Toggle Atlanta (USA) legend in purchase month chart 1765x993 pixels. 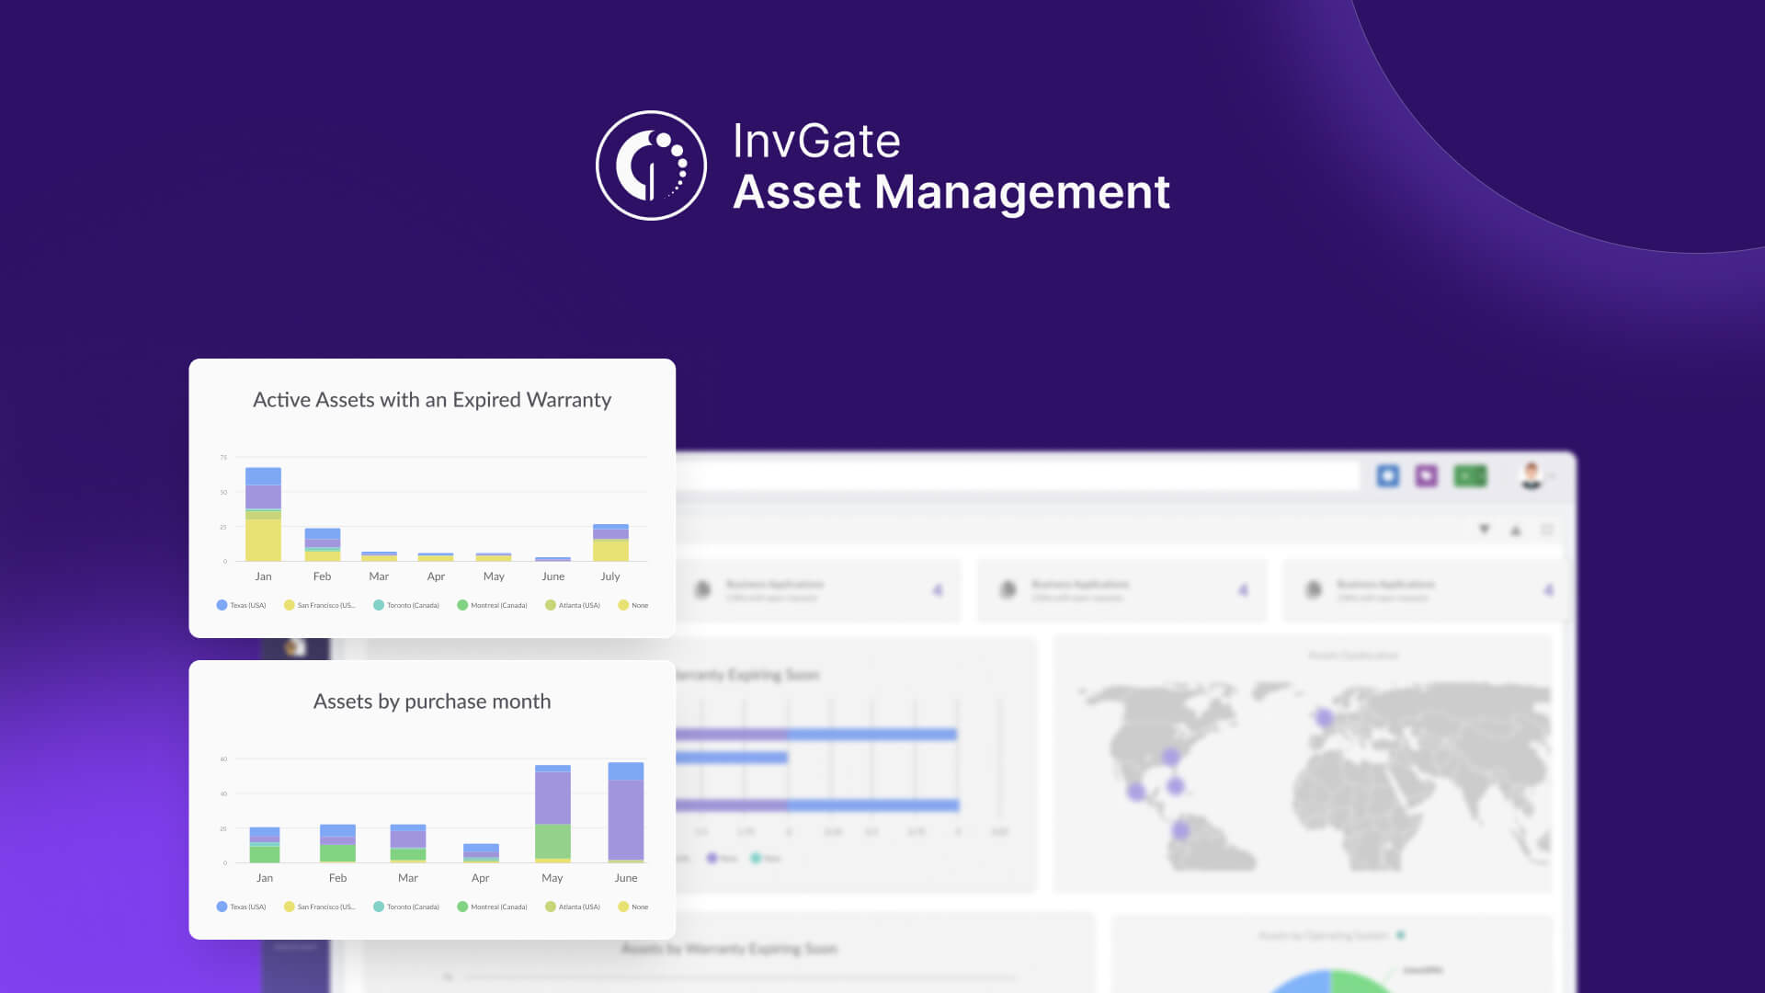573,907
